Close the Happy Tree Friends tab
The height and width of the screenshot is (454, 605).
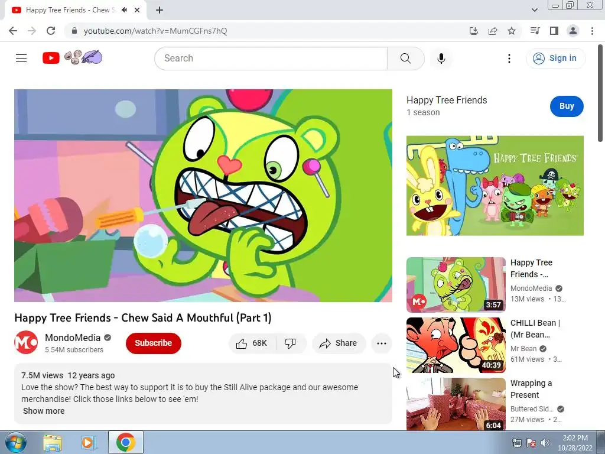pos(137,10)
